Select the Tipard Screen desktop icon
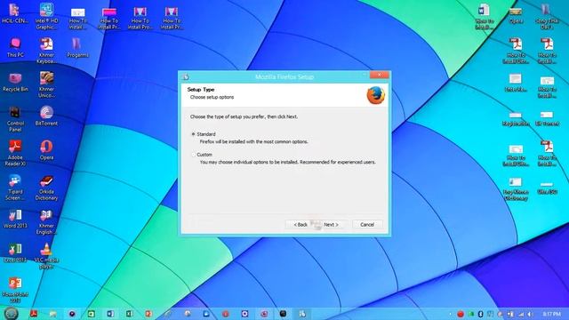569x320 pixels. point(15,188)
